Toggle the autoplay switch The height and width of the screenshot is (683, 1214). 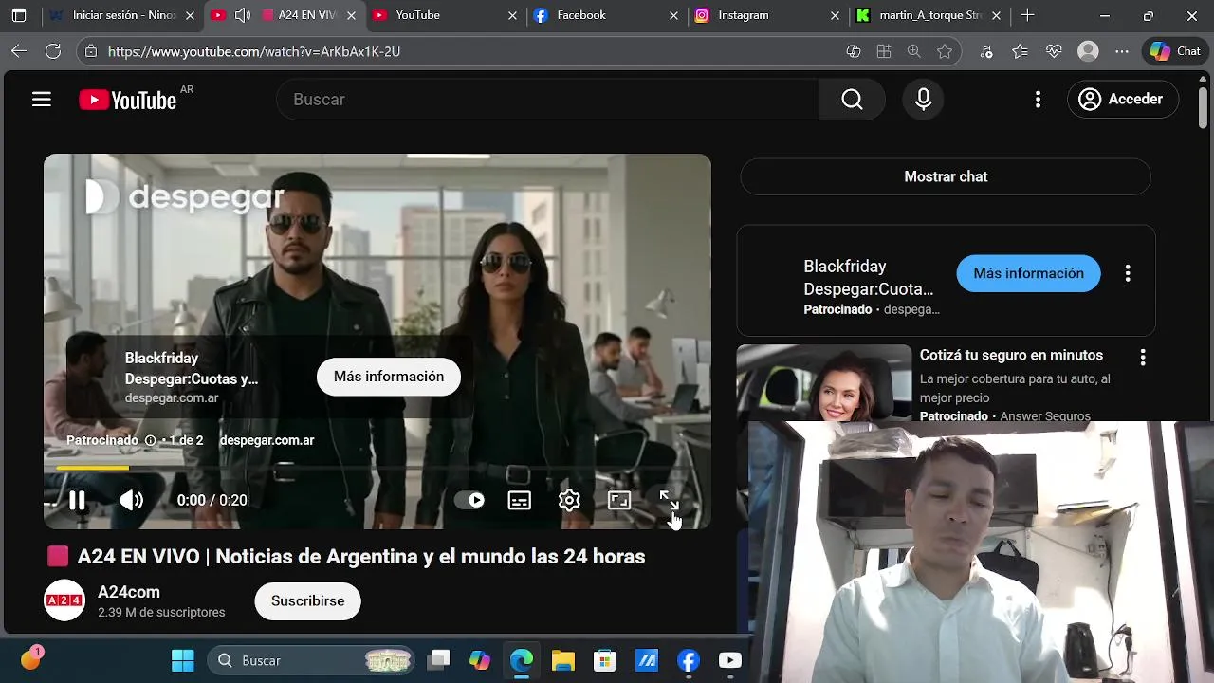[469, 500]
